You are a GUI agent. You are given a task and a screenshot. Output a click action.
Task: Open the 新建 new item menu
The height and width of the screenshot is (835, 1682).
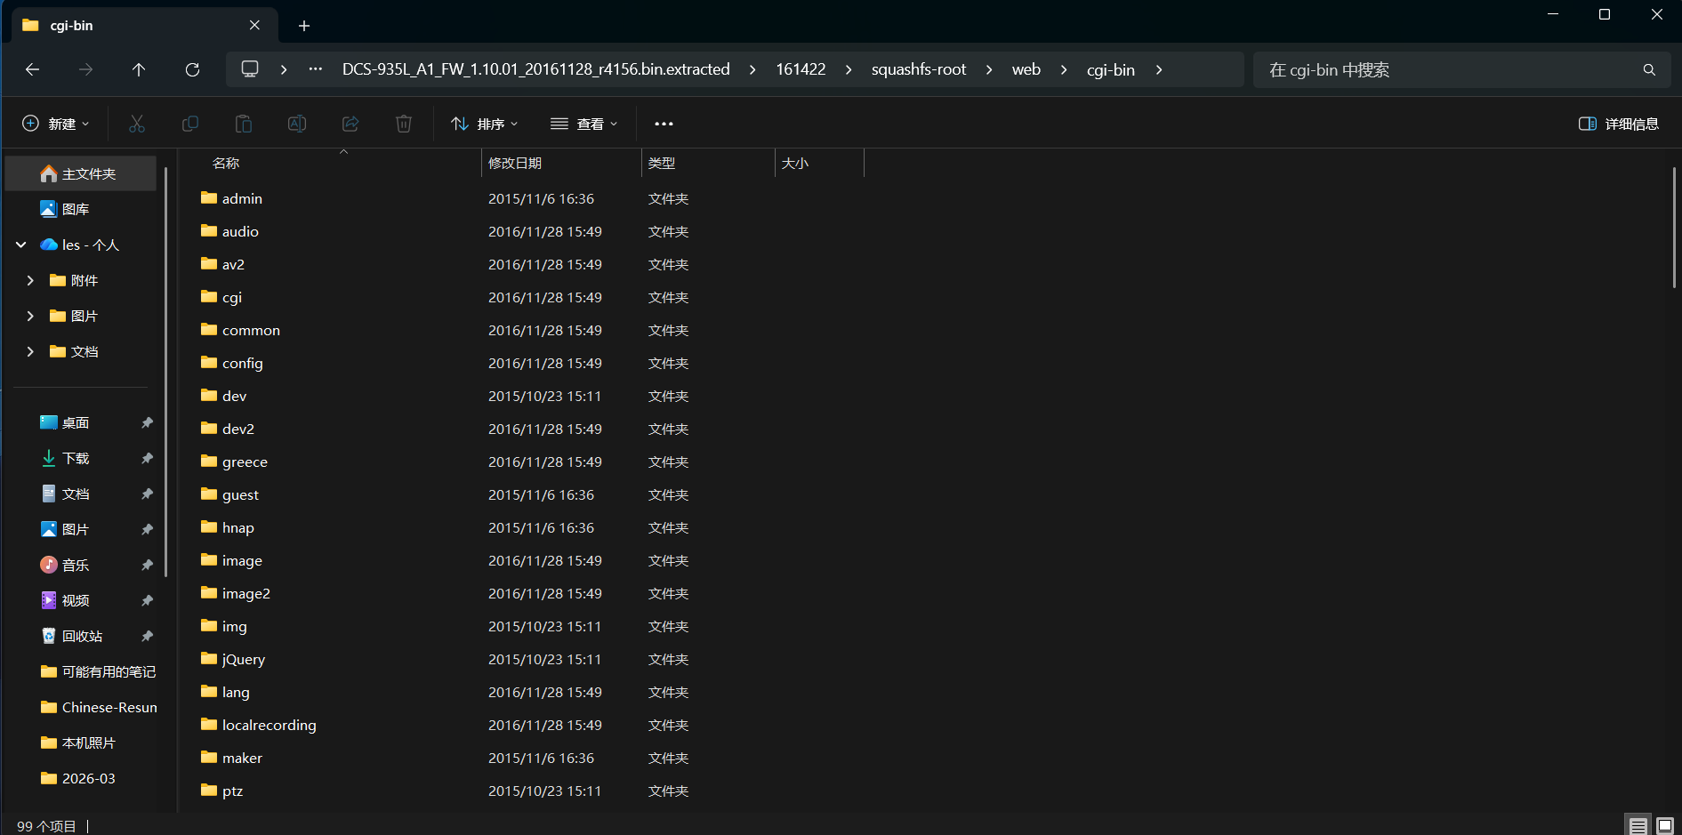55,124
